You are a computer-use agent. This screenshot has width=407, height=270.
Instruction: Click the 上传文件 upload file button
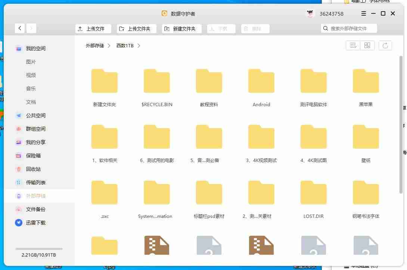click(93, 28)
